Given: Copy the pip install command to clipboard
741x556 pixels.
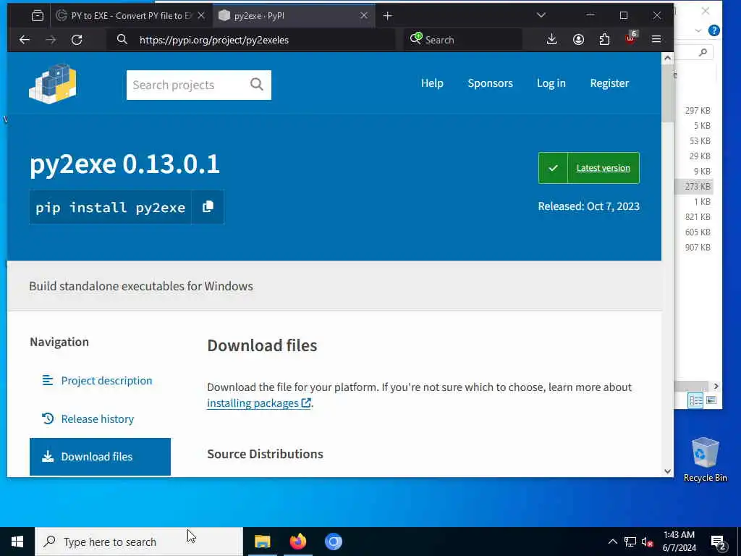Looking at the screenshot, I should point(208,207).
